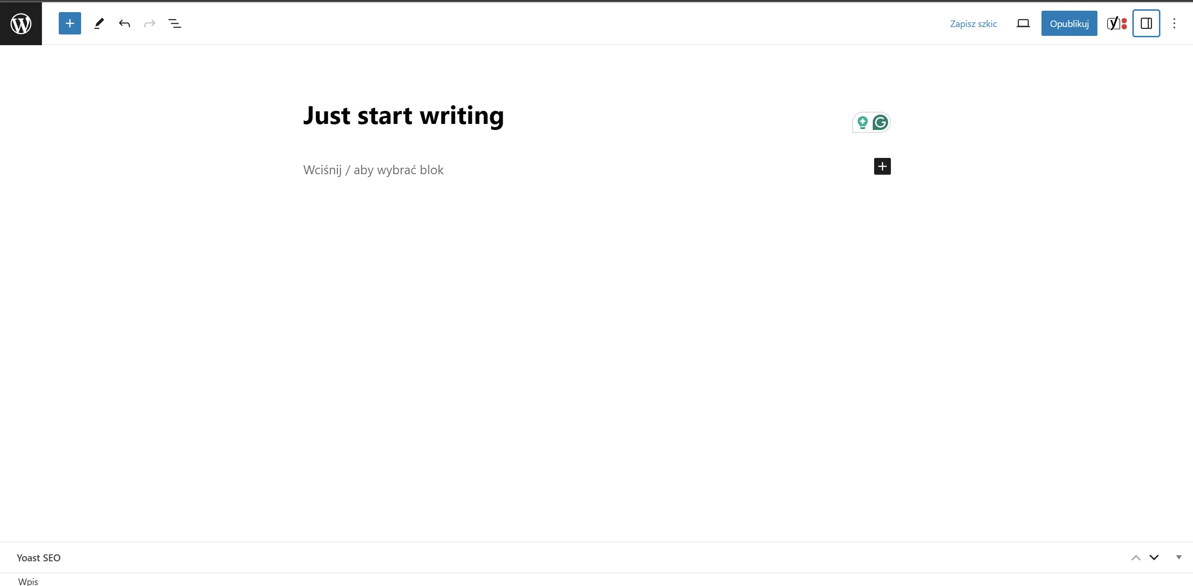Screen dimensions: 1193x586
Task: Move Yoast SEO panel up
Action: click(1136, 558)
